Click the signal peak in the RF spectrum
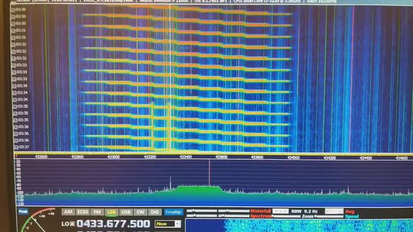Image resolution: width=413 pixels, height=232 pixels. point(170,183)
